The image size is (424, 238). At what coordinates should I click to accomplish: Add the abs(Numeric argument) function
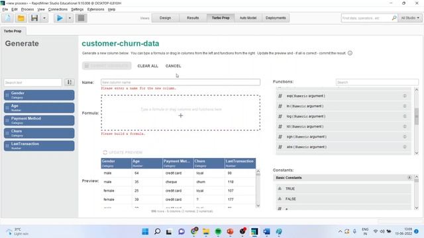[x=343, y=147]
